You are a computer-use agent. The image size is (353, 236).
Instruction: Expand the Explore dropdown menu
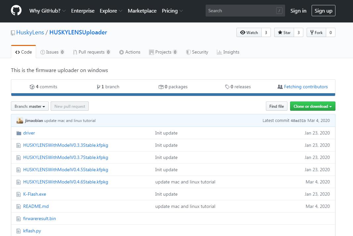pyautogui.click(x=111, y=11)
